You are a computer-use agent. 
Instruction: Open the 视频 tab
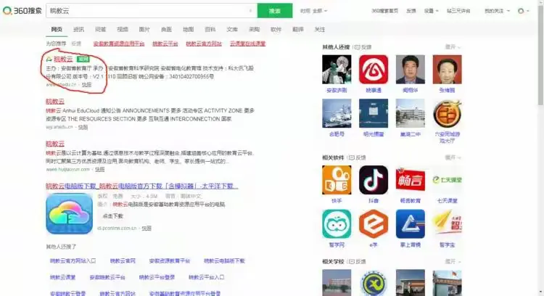[123, 30]
